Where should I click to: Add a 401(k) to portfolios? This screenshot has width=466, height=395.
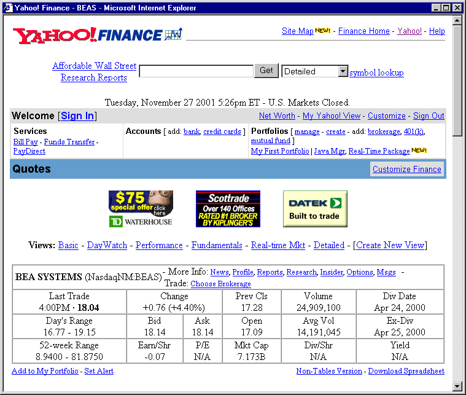(x=414, y=131)
